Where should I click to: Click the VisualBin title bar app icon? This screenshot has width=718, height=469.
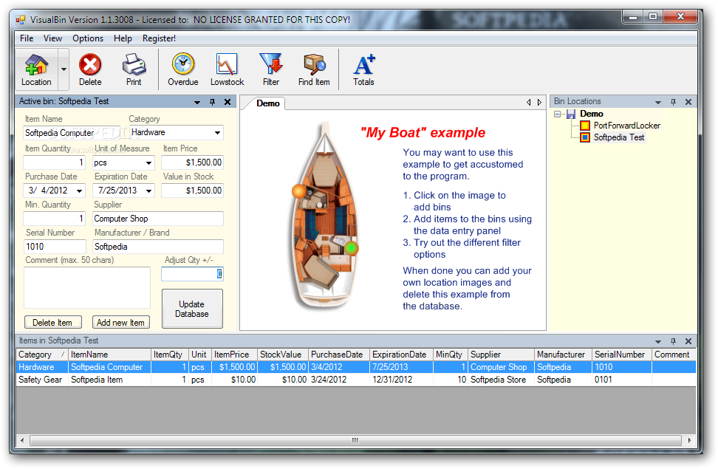(21, 20)
